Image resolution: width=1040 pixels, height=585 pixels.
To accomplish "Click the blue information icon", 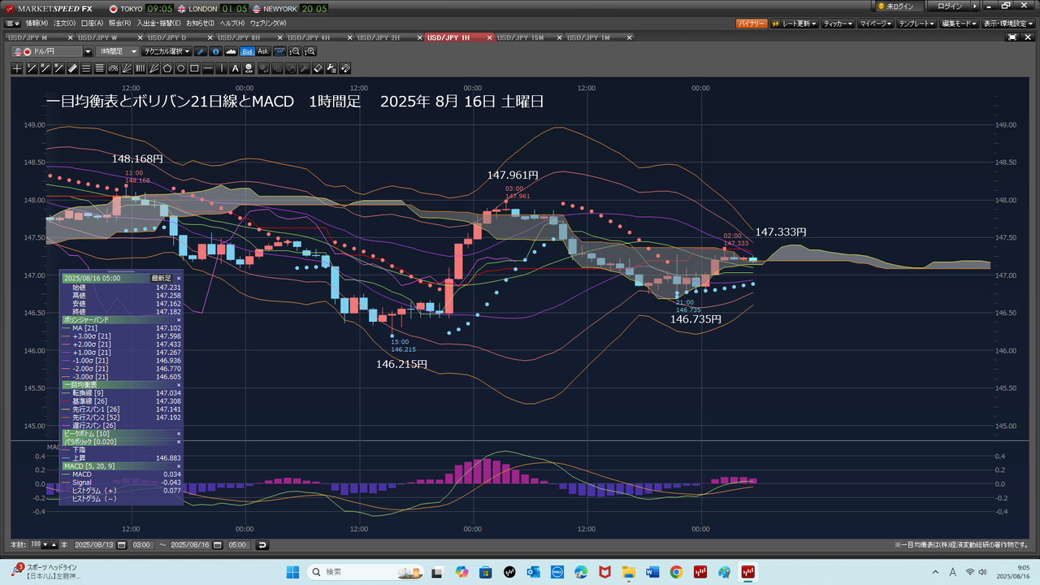I will click(x=215, y=51).
